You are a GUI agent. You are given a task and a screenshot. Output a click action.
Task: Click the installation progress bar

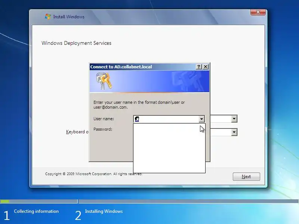pos(149,201)
